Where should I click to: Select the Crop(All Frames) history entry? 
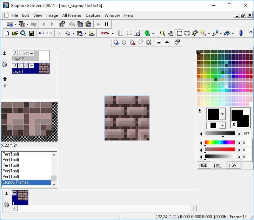point(26,182)
